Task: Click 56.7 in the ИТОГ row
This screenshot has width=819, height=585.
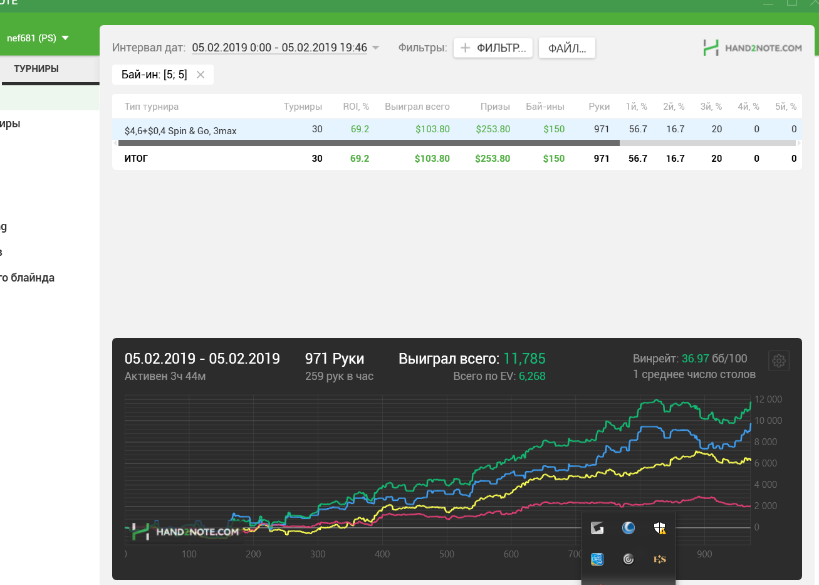Action: coord(638,159)
